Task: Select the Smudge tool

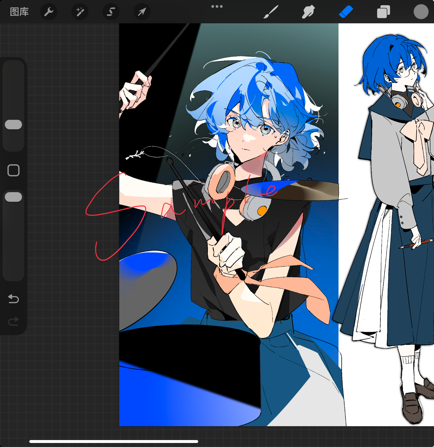Action: click(x=308, y=12)
